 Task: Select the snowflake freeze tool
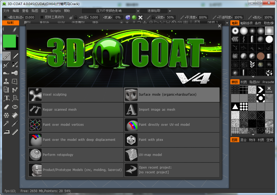(6, 115)
